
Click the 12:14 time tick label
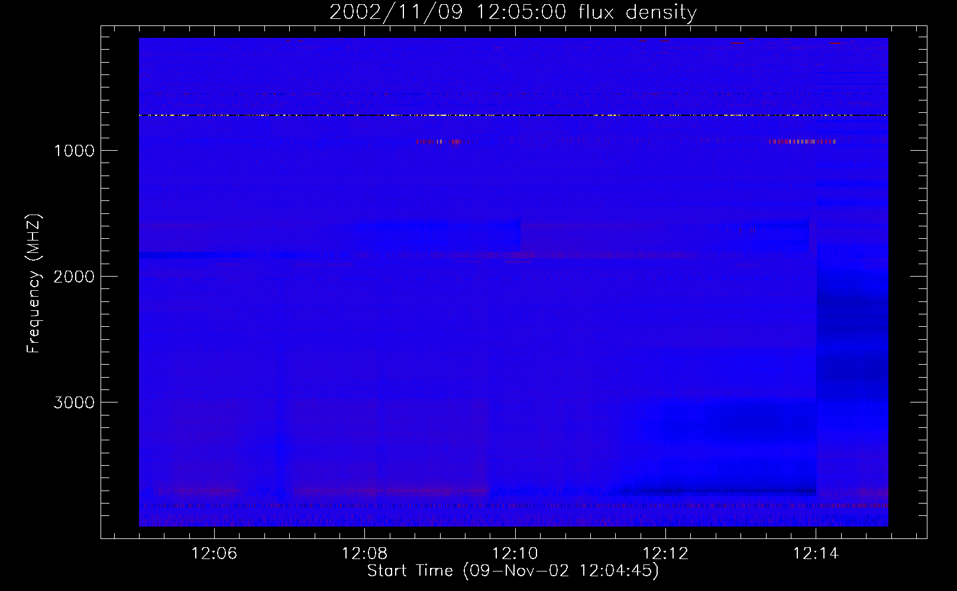816,554
